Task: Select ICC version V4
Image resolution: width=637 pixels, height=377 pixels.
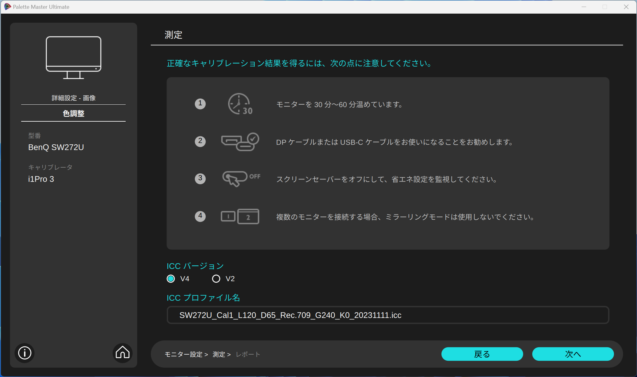Action: coord(171,279)
